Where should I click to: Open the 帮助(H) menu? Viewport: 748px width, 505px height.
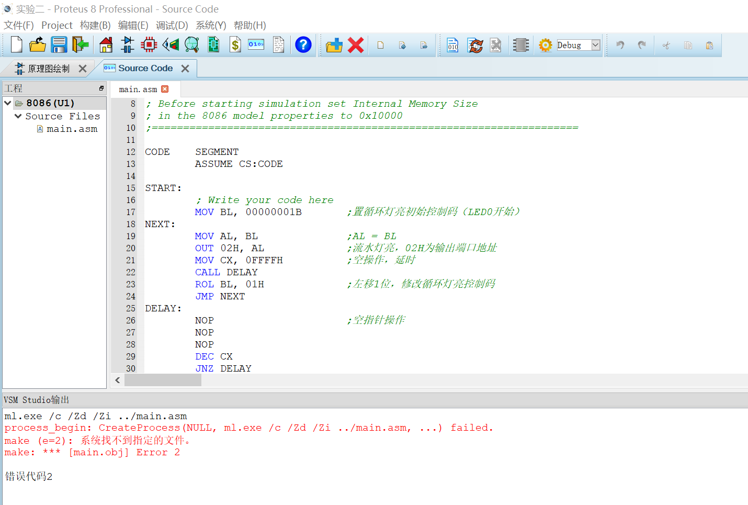250,25
